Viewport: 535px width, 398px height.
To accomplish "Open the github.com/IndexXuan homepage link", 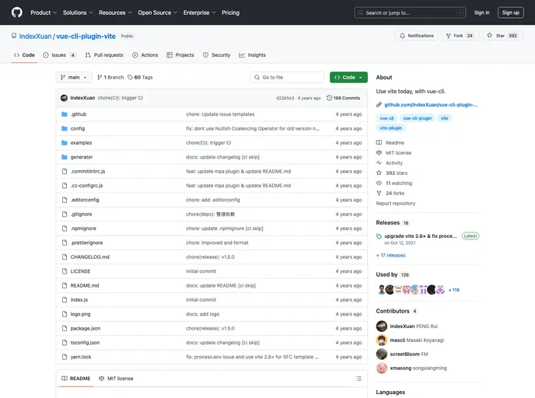I will (431, 105).
